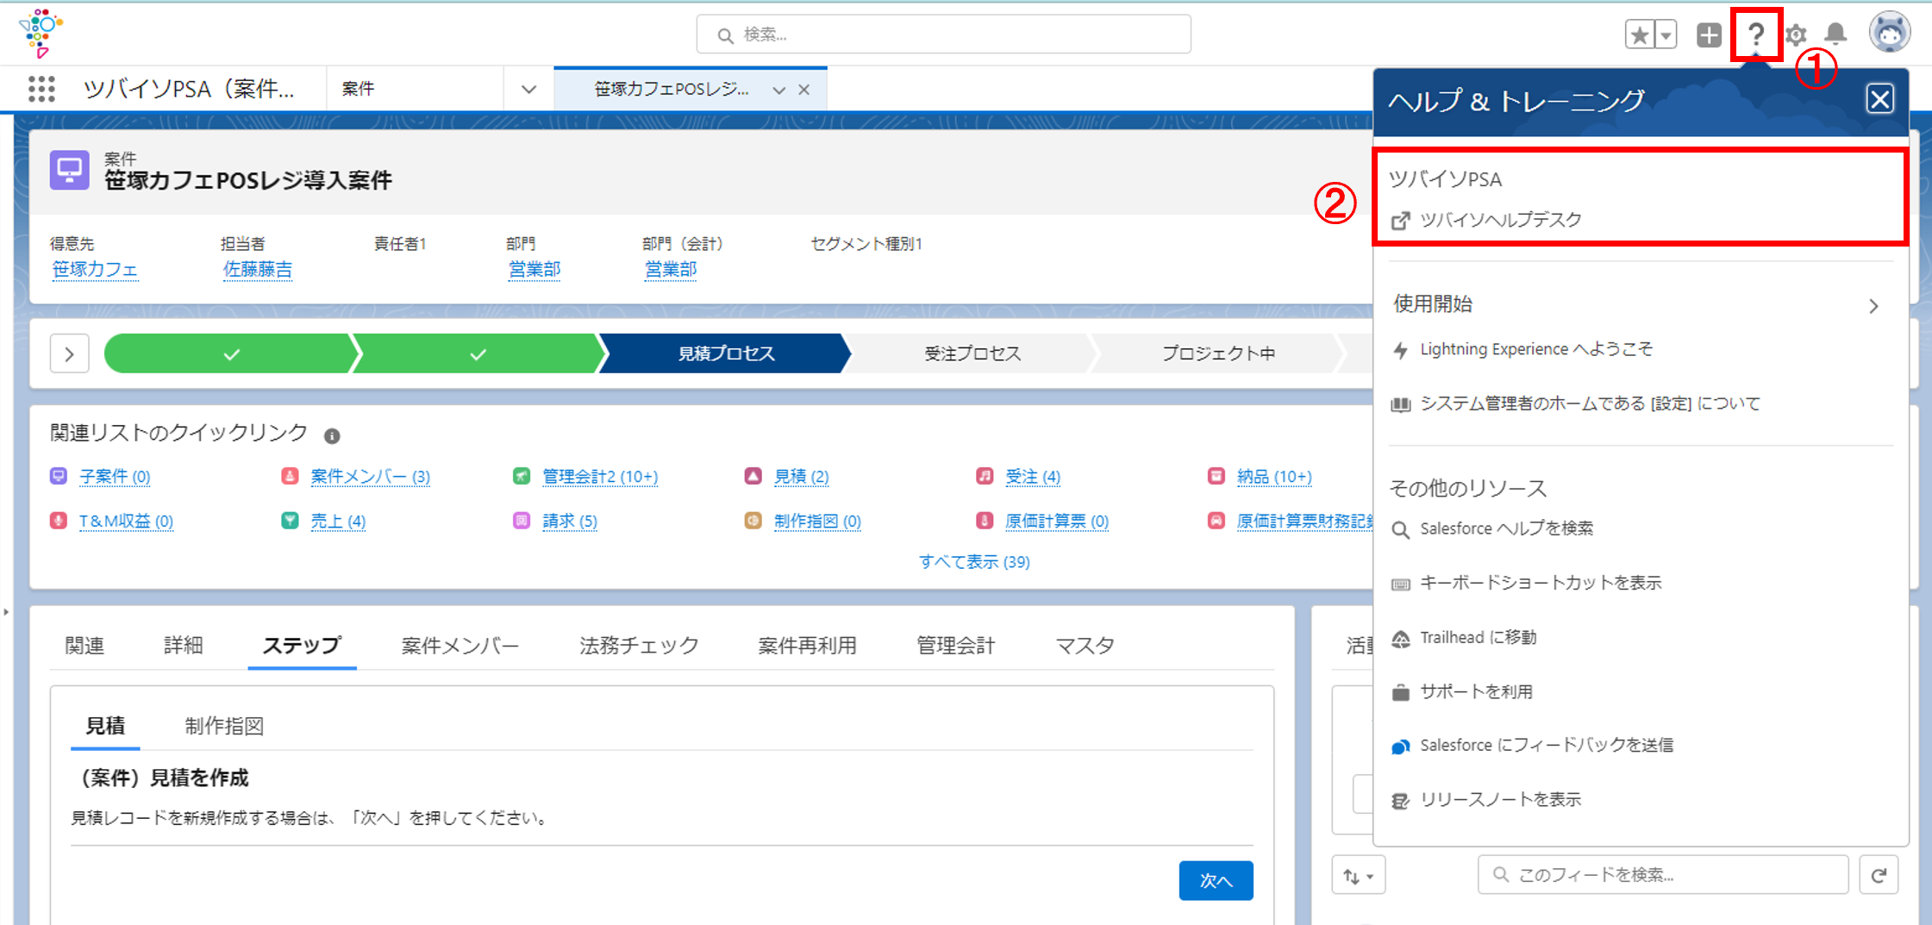Open the favorites list dropdown arrow
The width and height of the screenshot is (1932, 925).
pos(1666,35)
